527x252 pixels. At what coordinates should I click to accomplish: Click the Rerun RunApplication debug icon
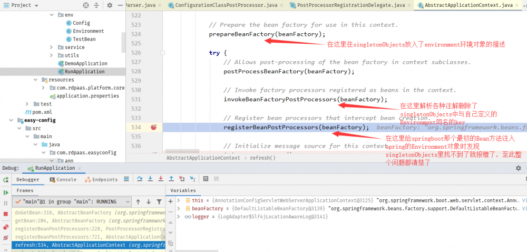tap(6, 180)
